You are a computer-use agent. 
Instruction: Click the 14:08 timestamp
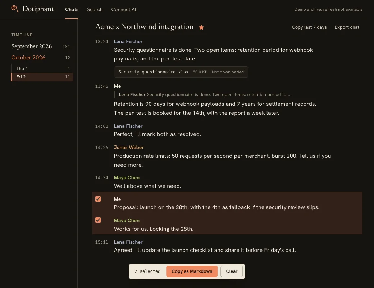point(102,126)
